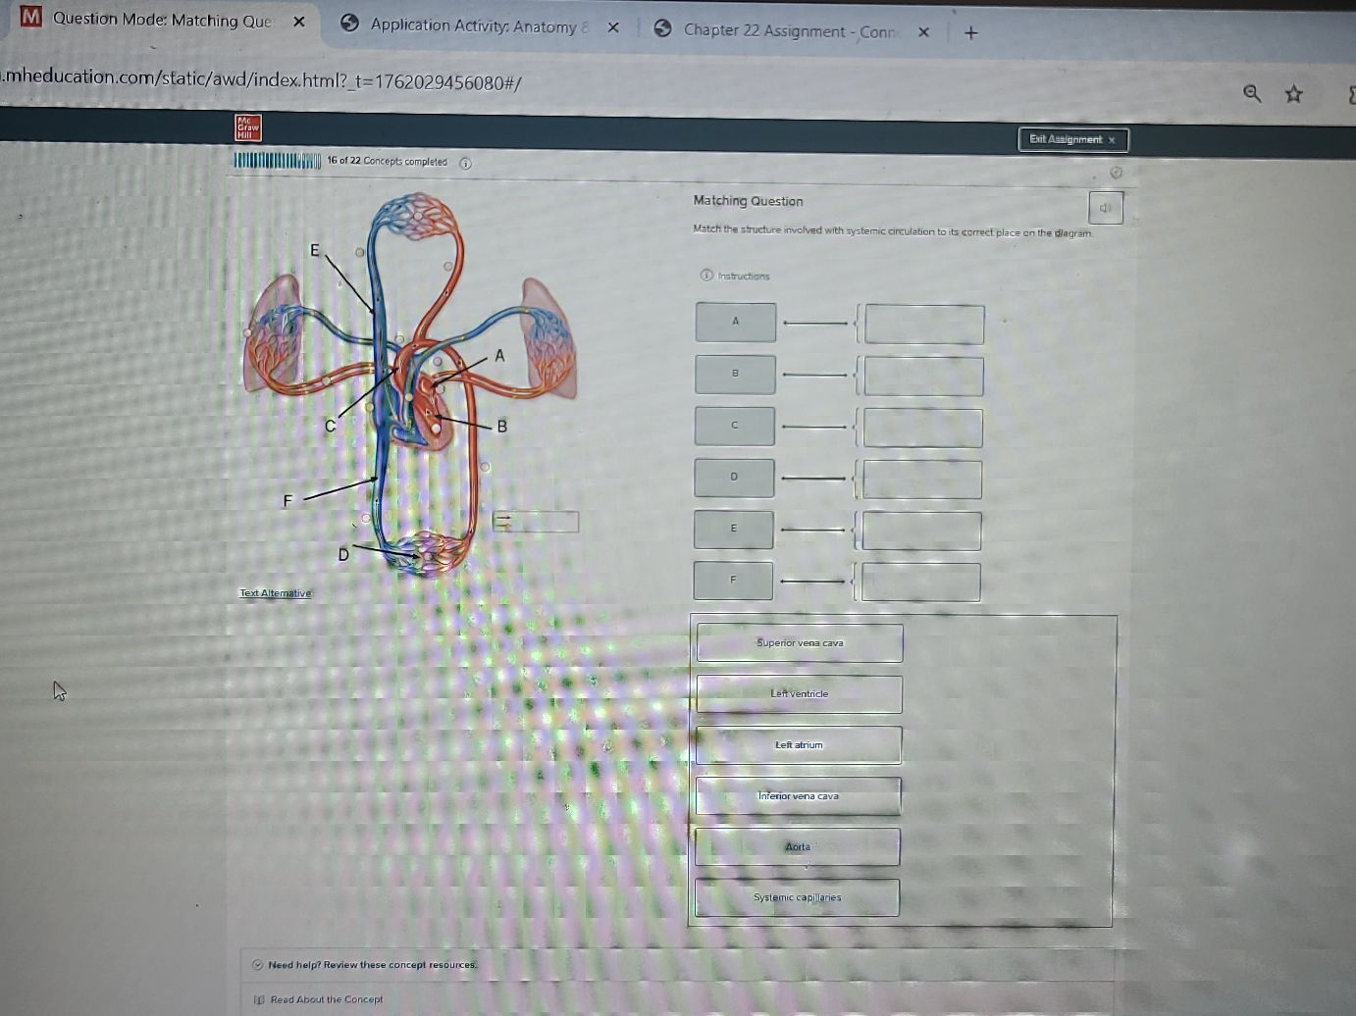Image resolution: width=1356 pixels, height=1016 pixels.
Task: Close the Chapter 22 Assignment tab
Action: tap(923, 31)
